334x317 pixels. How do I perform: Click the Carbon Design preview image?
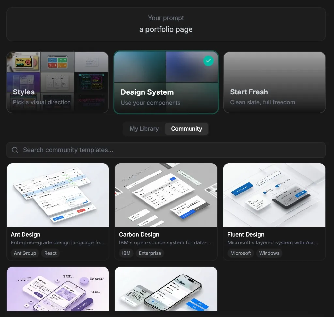pyautogui.click(x=166, y=195)
